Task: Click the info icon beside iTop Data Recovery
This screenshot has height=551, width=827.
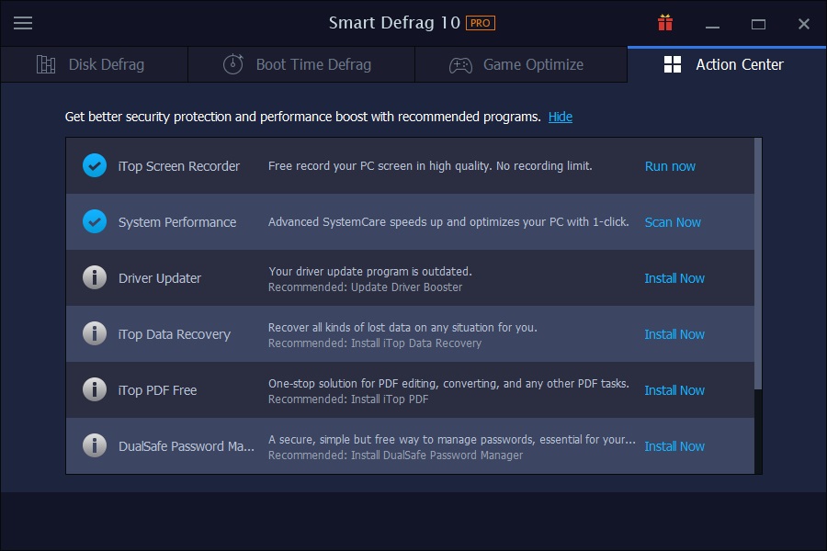Action: 95,333
